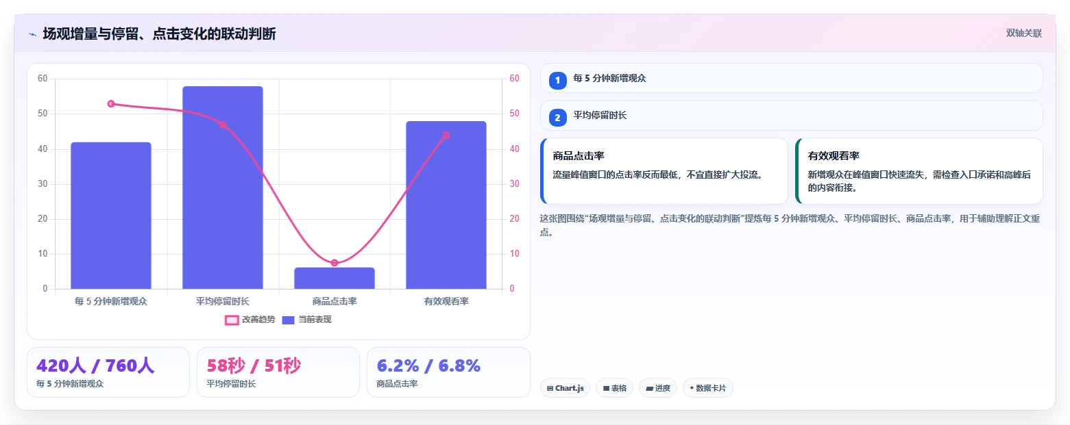
Task: Click the 420人 / 760人 stat card
Action: point(108,372)
